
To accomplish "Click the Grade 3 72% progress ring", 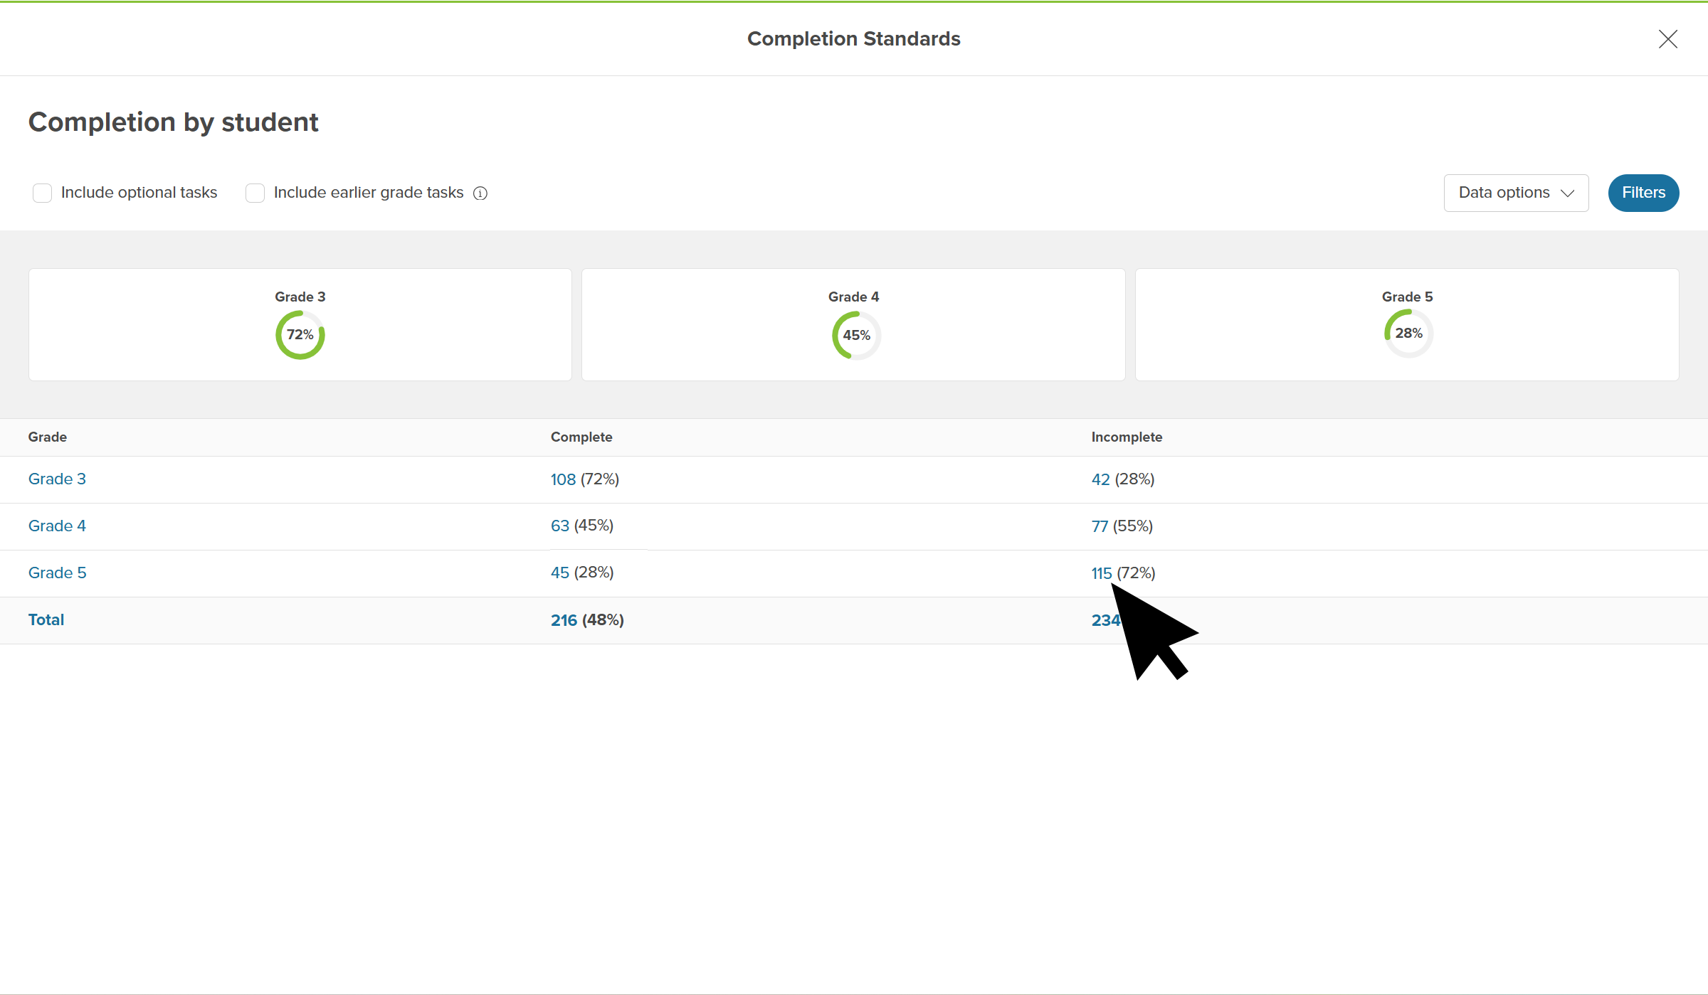I will (300, 335).
